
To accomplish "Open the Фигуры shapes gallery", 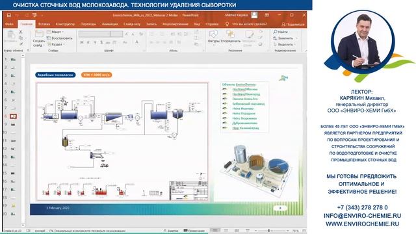I will 213,38.
